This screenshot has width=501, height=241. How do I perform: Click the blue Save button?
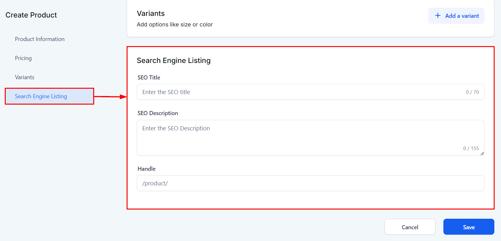click(x=469, y=227)
